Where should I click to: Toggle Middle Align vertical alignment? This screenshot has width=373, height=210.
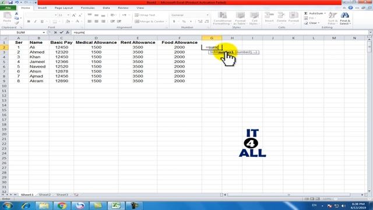click(96, 15)
